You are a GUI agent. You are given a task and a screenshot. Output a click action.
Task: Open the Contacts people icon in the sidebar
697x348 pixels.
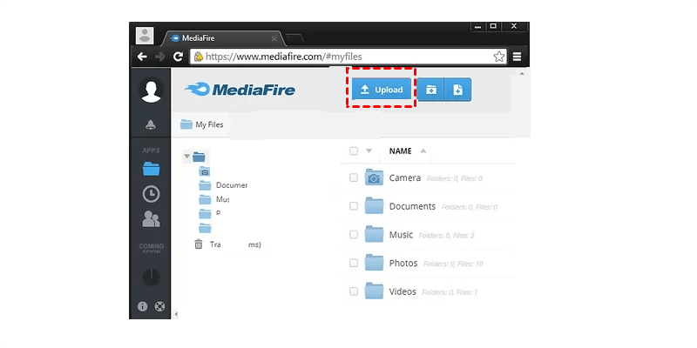point(151,219)
